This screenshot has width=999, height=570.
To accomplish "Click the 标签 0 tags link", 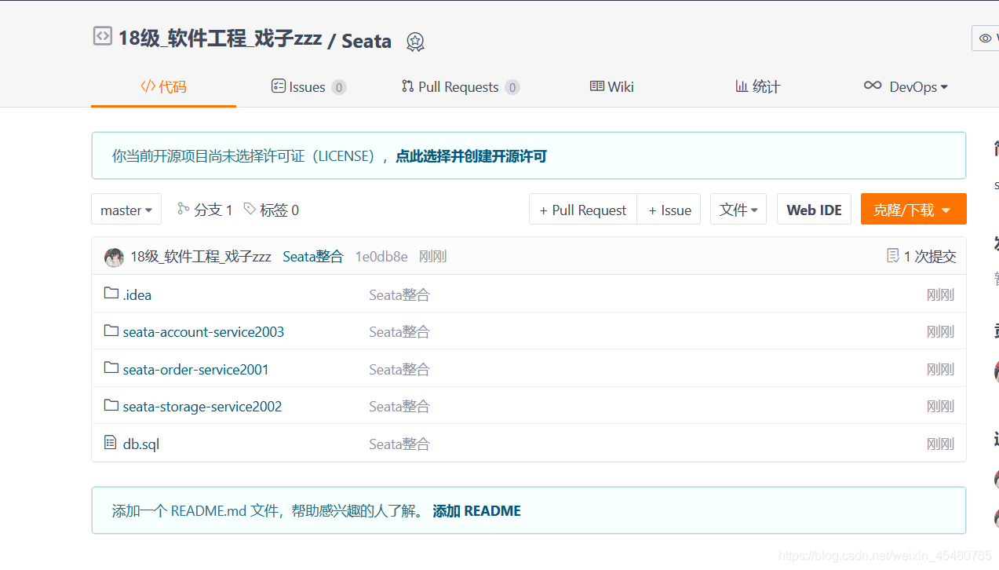I will point(279,210).
